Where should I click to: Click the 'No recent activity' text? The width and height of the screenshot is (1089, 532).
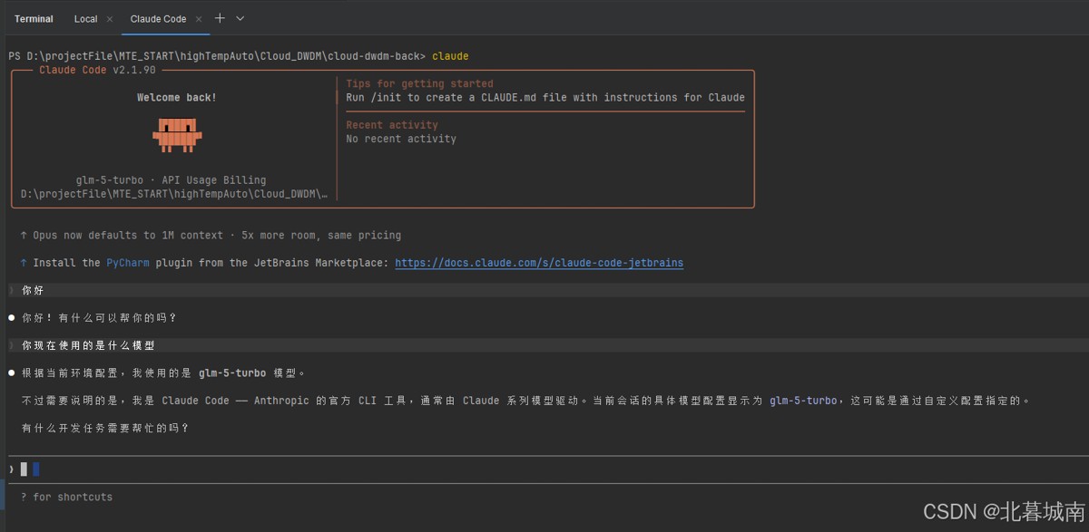[x=401, y=139]
